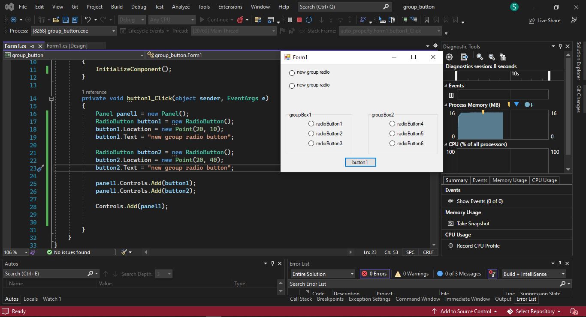Screen dimensions: 586x317
Task: Collapse the button1_Click method in the code editor
Action: pyautogui.click(x=51, y=99)
